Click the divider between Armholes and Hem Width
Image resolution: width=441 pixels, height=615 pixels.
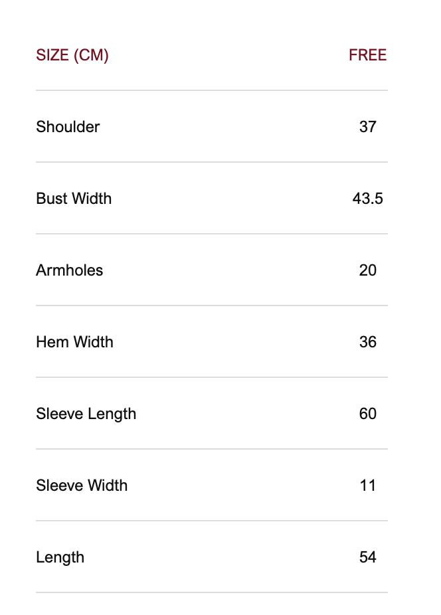click(x=211, y=306)
